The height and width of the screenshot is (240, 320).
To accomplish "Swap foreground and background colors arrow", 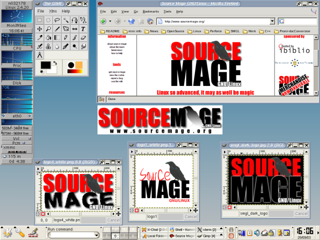I will point(54,63).
